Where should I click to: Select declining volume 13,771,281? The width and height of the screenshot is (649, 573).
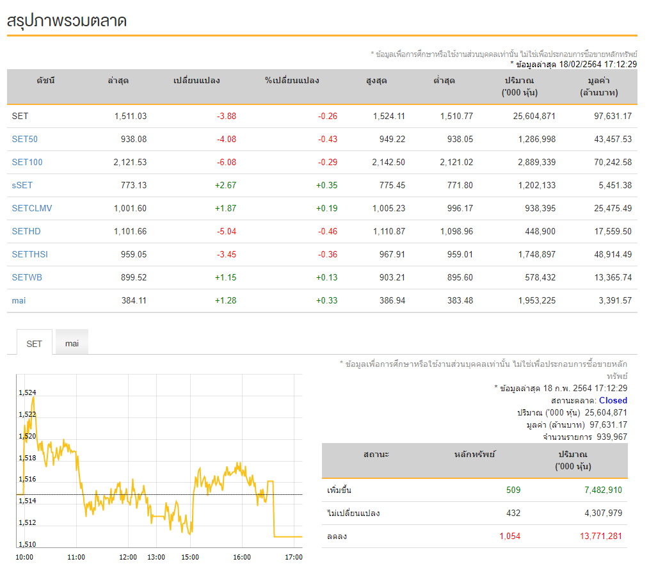point(601,536)
